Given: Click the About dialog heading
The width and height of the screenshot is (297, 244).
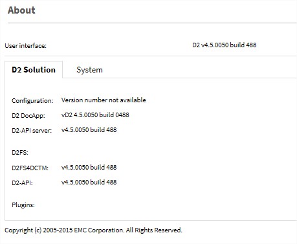Looking at the screenshot, I should (x=21, y=10).
